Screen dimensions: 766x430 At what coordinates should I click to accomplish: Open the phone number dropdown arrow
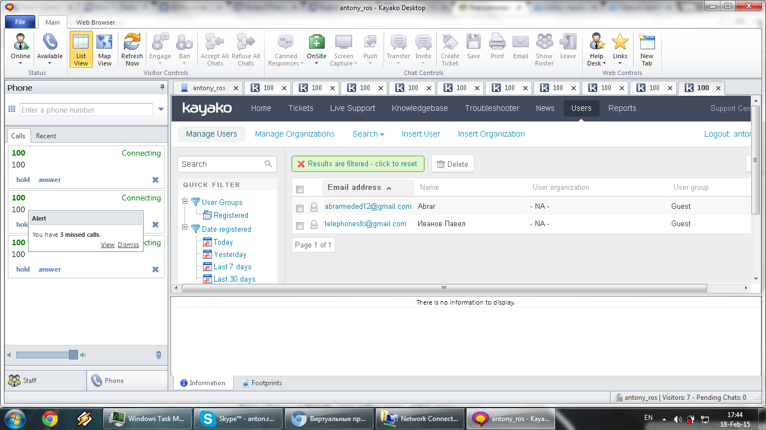(161, 110)
